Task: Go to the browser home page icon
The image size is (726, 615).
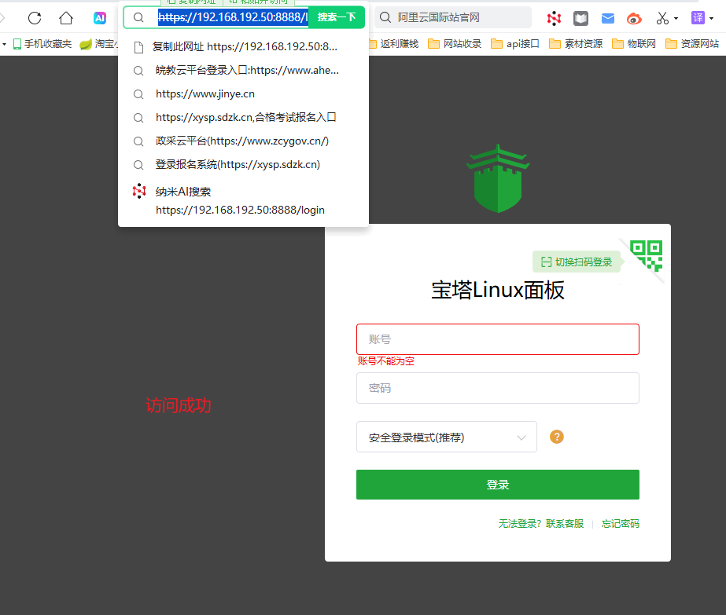Action: pos(66,18)
